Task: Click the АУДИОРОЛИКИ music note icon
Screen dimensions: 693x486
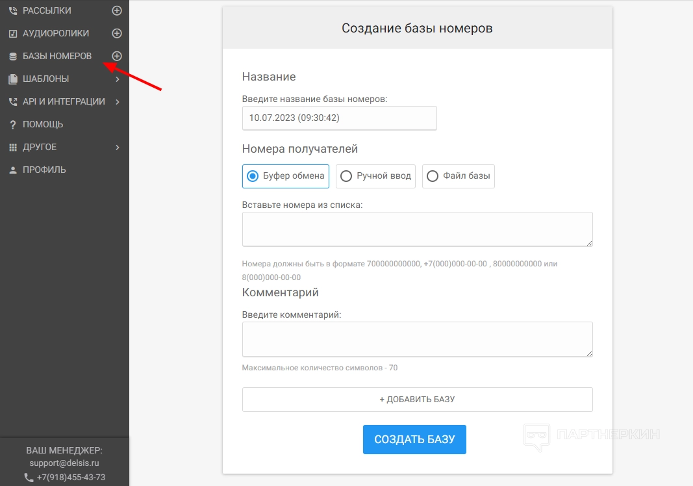Action: pos(12,34)
